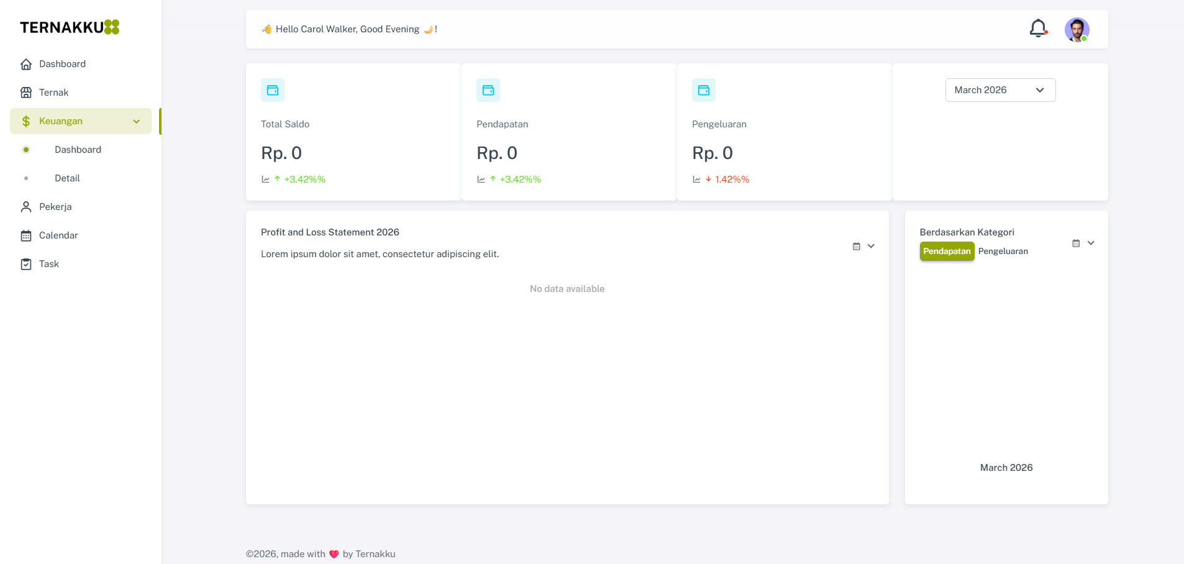
Task: Open Calendar from the sidebar
Action: pyautogui.click(x=58, y=235)
